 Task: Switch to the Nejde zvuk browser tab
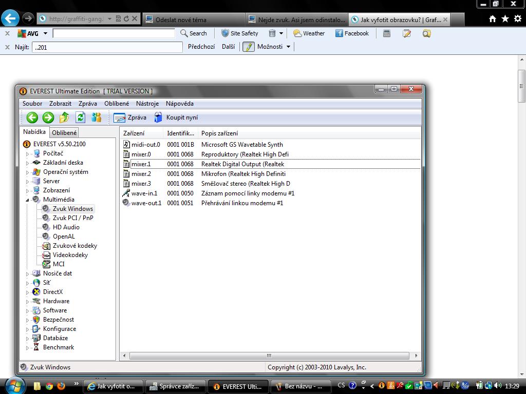point(297,20)
